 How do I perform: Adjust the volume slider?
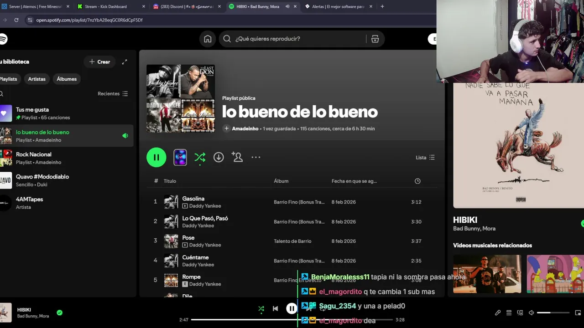click(553, 313)
